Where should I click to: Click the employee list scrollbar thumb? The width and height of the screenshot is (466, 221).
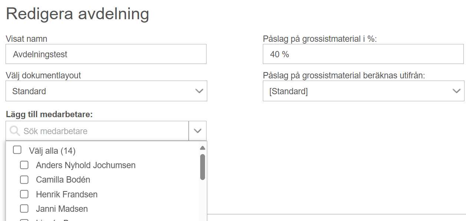[202, 167]
